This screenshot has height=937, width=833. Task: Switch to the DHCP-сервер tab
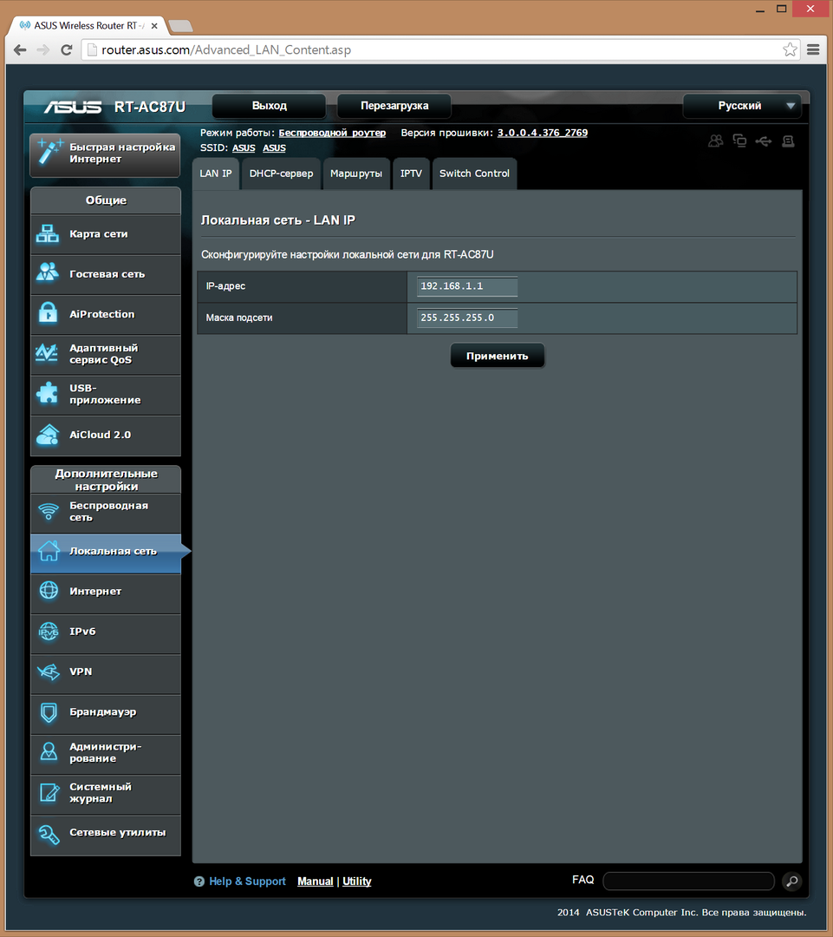tap(281, 174)
